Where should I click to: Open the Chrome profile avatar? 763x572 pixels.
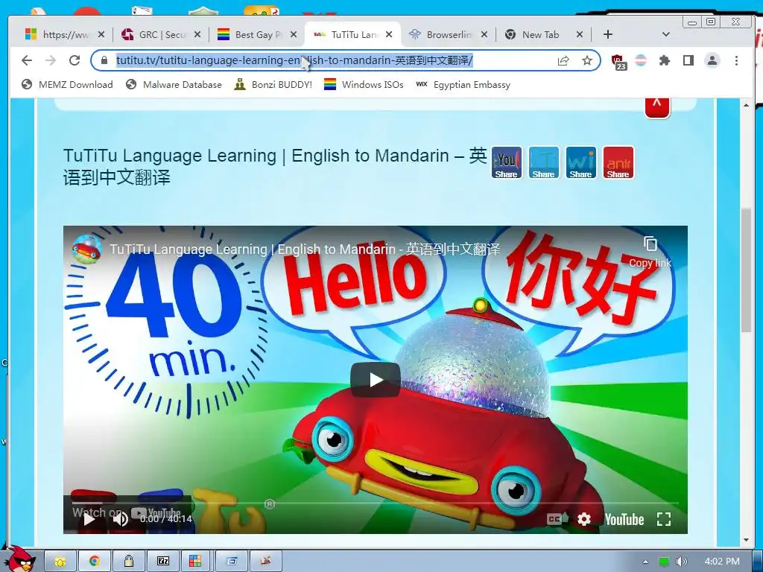click(712, 60)
